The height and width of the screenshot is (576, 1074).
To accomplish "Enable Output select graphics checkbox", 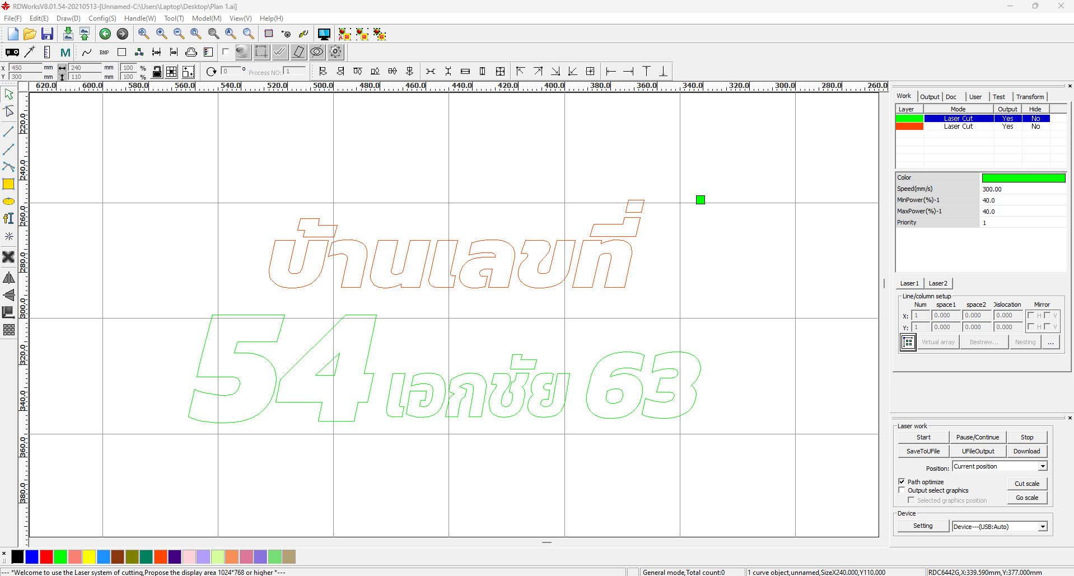I will click(x=902, y=490).
